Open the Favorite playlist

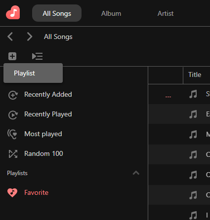[x=36, y=192]
